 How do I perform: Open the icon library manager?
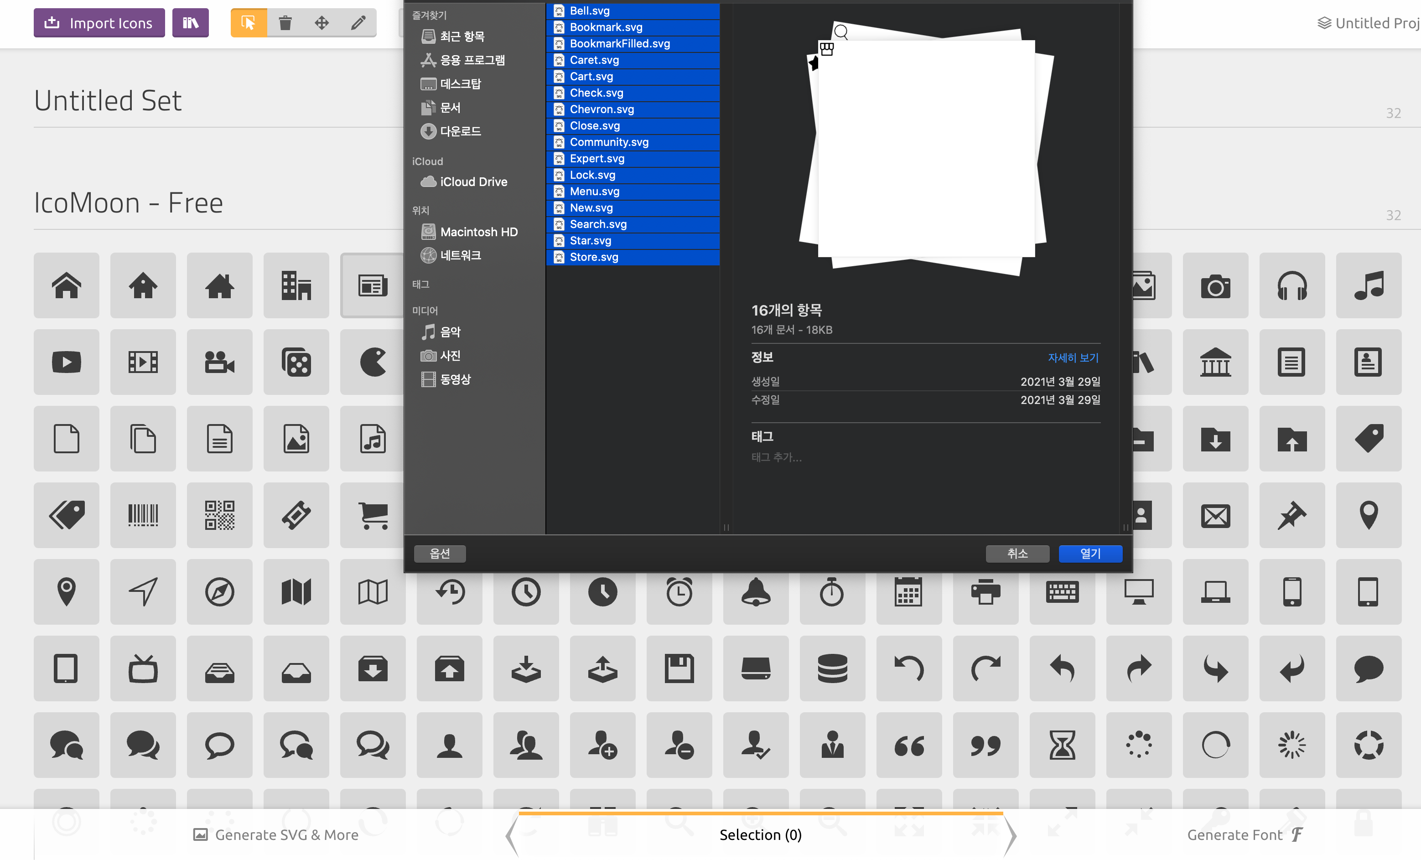(x=190, y=23)
